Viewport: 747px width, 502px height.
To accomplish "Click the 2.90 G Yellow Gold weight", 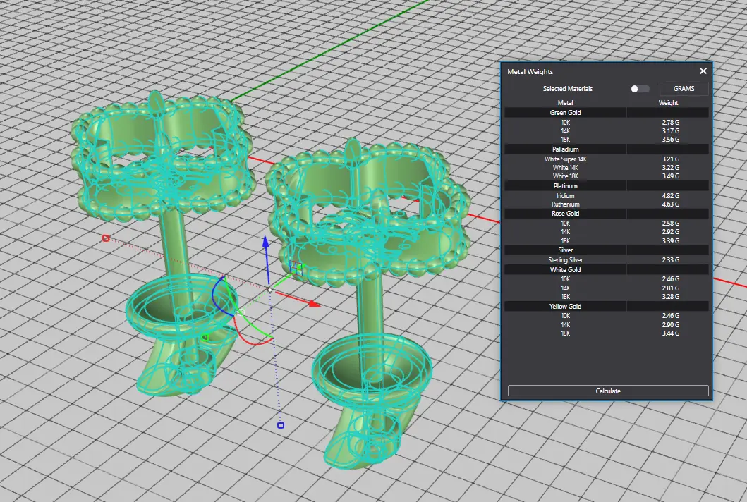I will tap(670, 325).
